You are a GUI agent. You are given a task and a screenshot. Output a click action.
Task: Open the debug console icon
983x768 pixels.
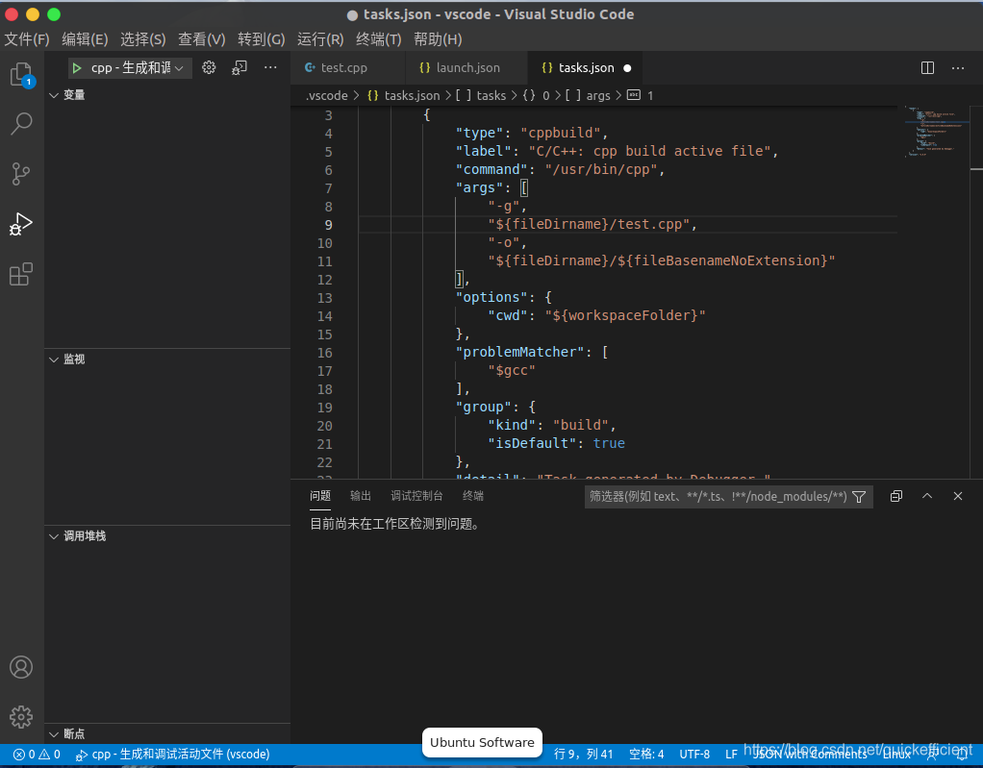coord(239,67)
